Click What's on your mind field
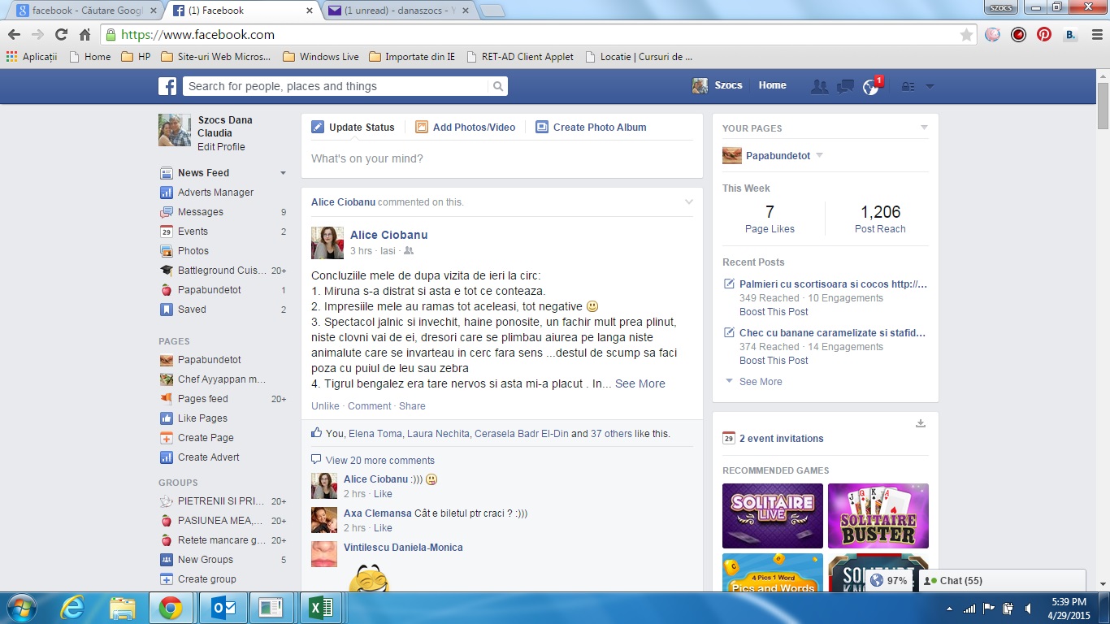 (x=502, y=159)
